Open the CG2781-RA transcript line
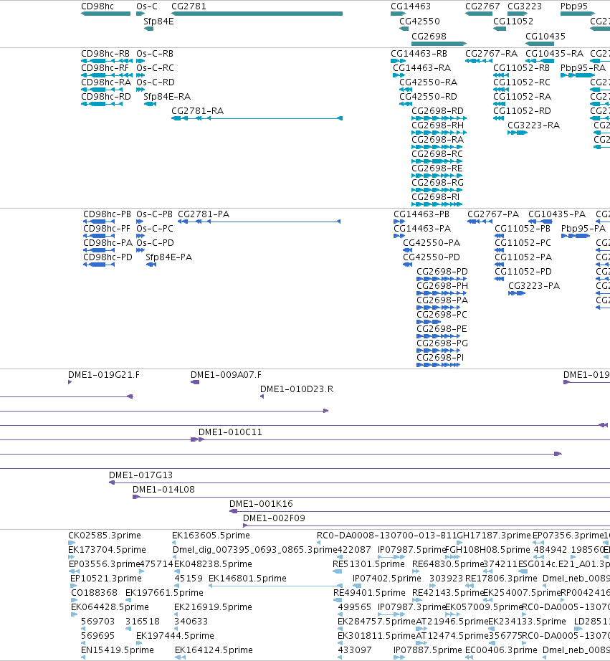Viewport: 610px width, 661px height. click(x=257, y=118)
